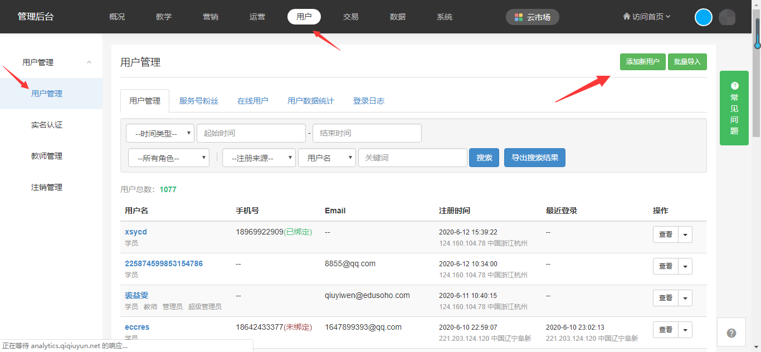Open the 时间类型 dropdown
Image resolution: width=761 pixels, height=352 pixels.
tap(160, 134)
